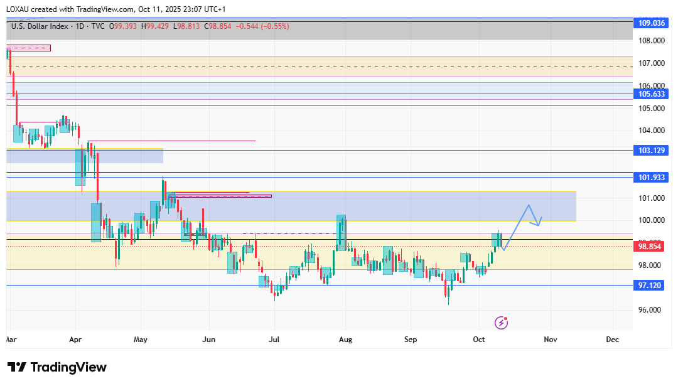Click the 103.129 price axis label

(x=651, y=151)
